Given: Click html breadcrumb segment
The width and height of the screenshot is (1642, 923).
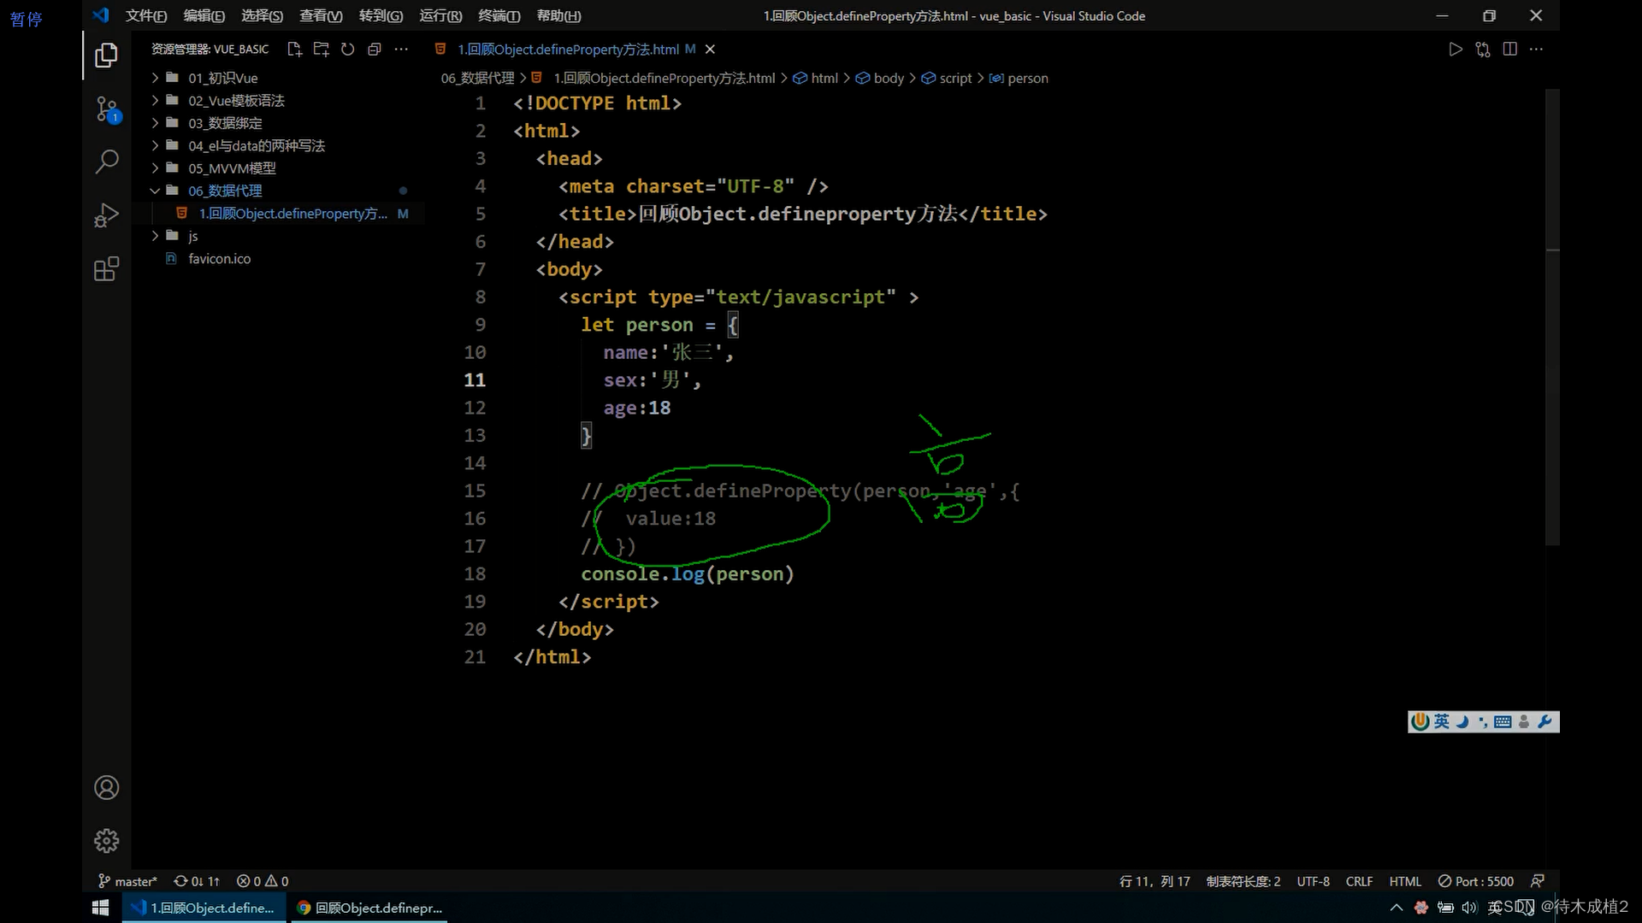Looking at the screenshot, I should click(816, 78).
